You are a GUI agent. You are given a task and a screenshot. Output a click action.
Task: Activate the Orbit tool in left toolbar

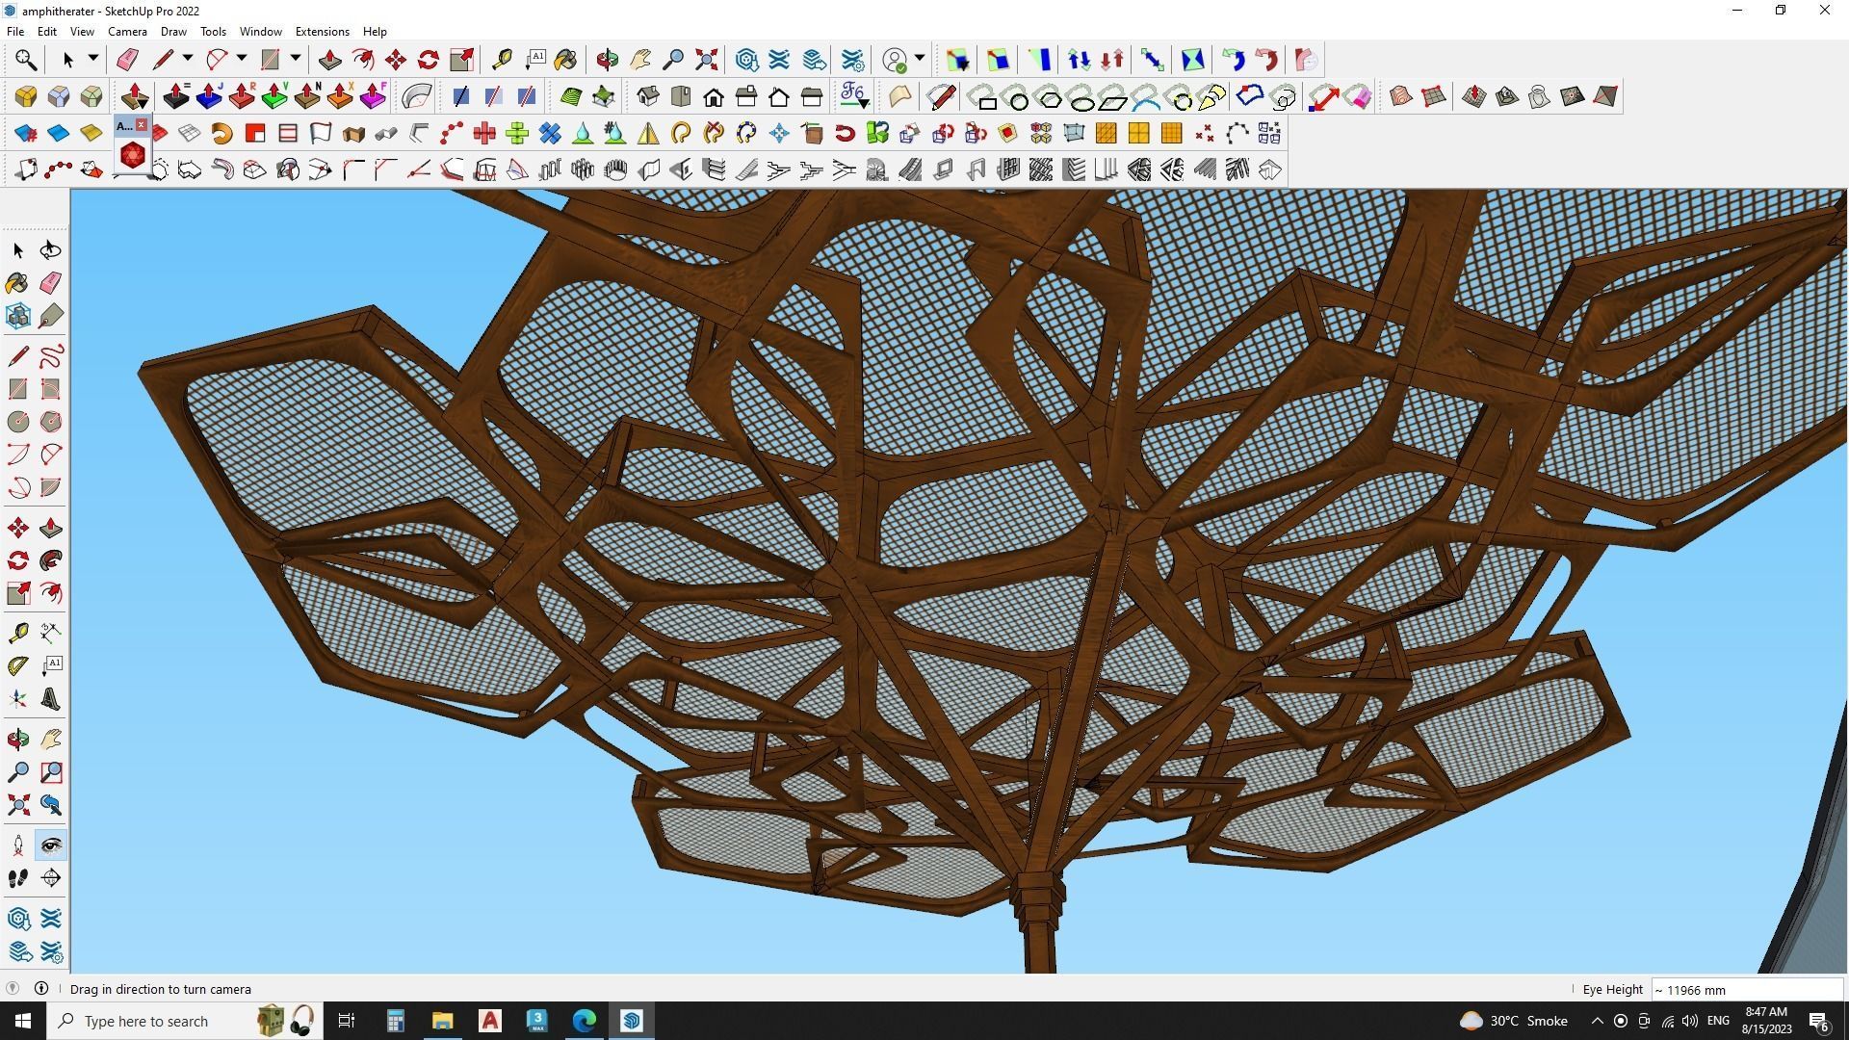(17, 739)
